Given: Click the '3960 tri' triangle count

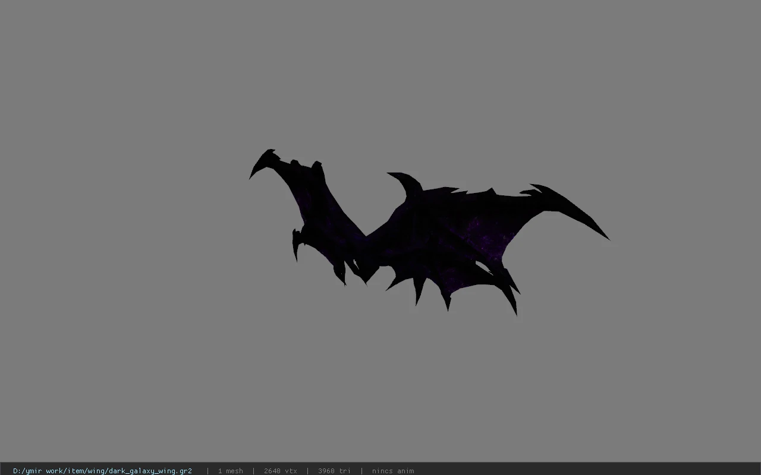Looking at the screenshot, I should (x=334, y=471).
